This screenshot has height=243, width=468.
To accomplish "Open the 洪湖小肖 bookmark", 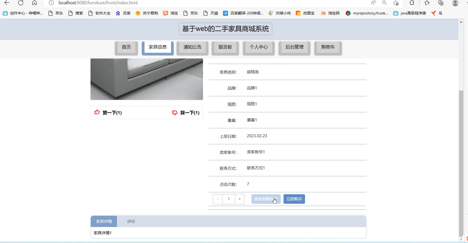I will (x=279, y=13).
